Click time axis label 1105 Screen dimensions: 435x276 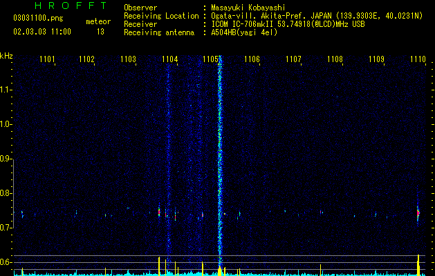pos(210,59)
